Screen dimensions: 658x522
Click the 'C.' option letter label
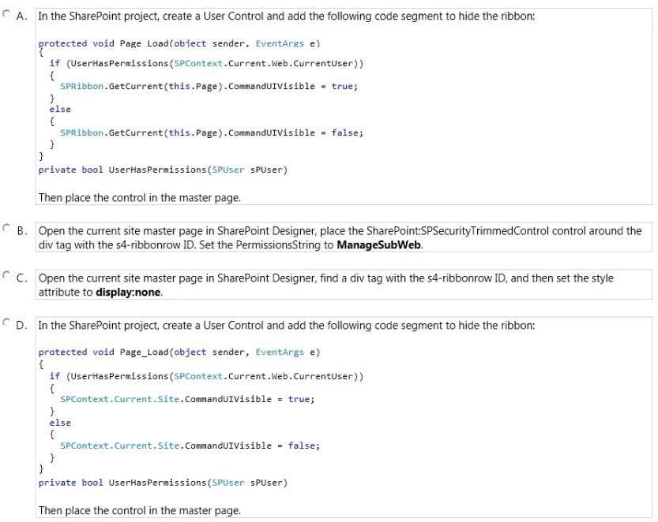click(22, 278)
